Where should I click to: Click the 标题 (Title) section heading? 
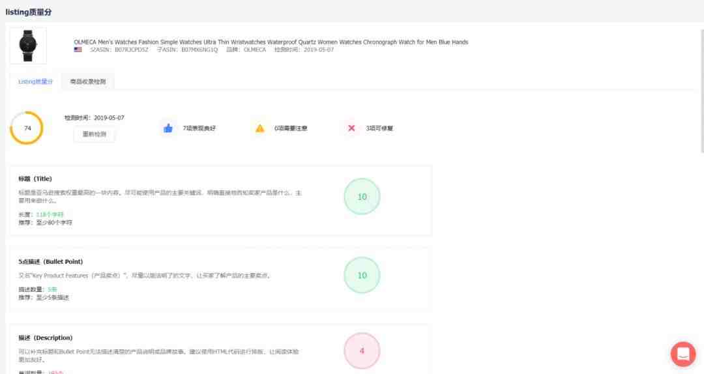coord(35,179)
